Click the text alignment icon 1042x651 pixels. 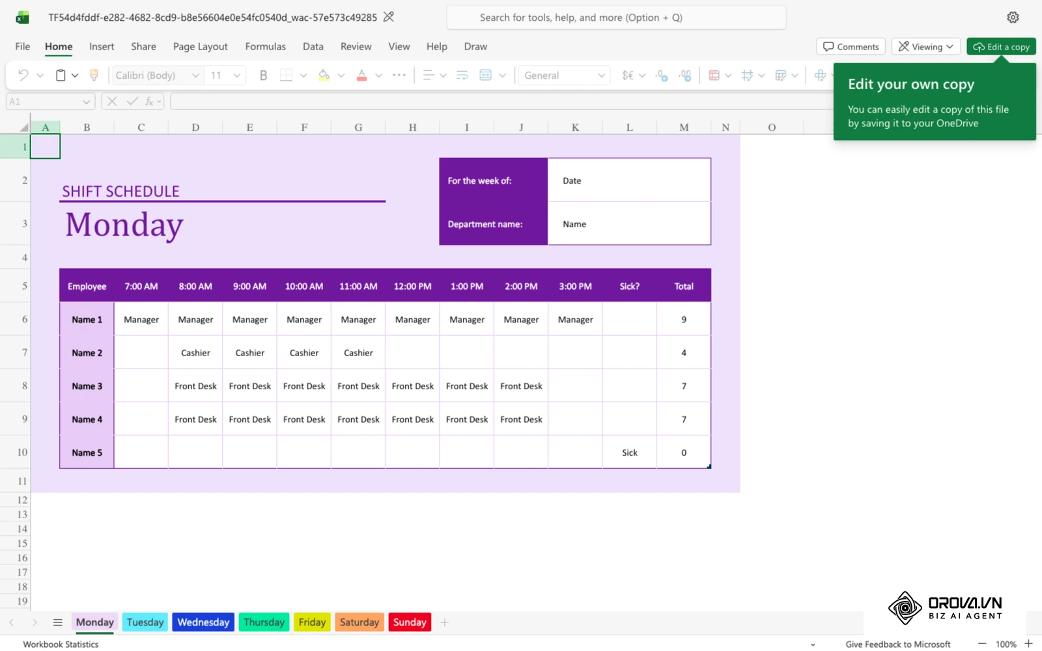point(428,76)
